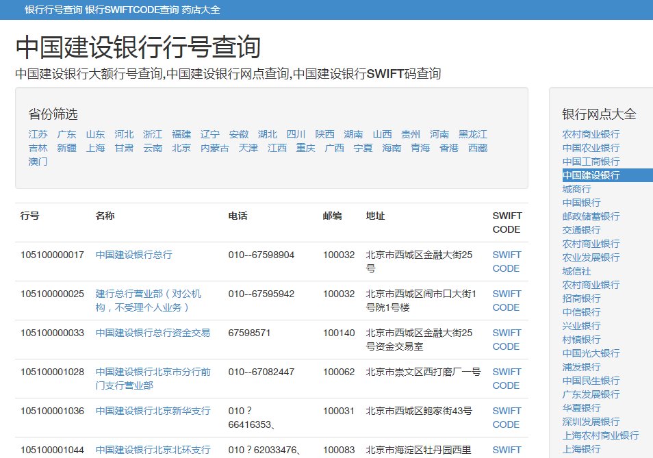Viewport: 653px width, 458px height.
Task: Open SWIFT CODE for 中国建设银行总行 row
Action: 507,262
